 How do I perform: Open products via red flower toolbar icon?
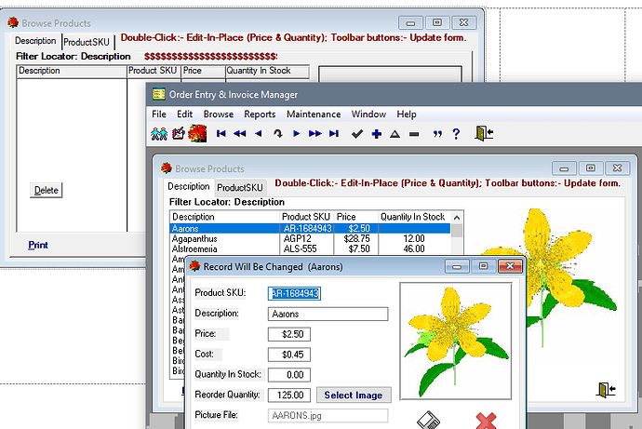point(197,134)
